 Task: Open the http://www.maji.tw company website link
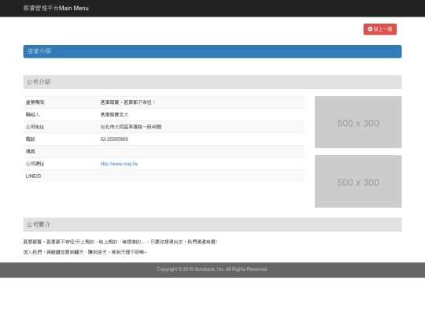click(119, 164)
